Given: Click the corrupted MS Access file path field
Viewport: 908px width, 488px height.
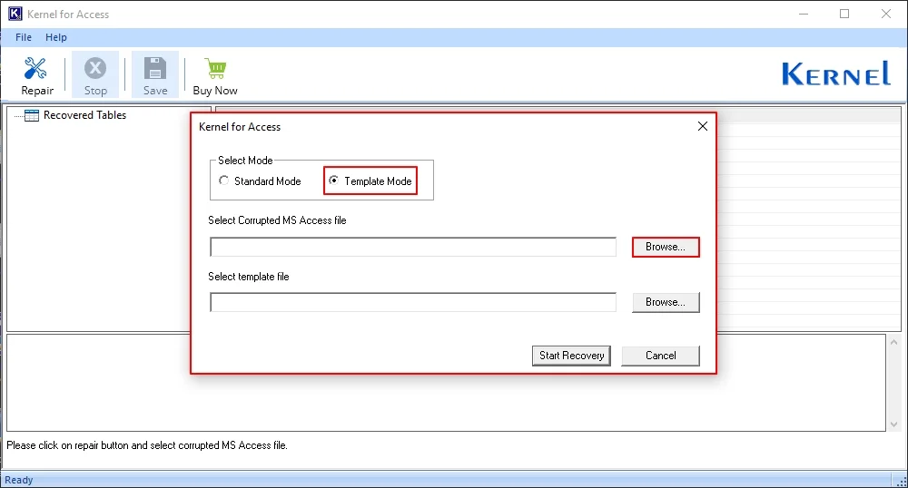Looking at the screenshot, I should [x=413, y=248].
